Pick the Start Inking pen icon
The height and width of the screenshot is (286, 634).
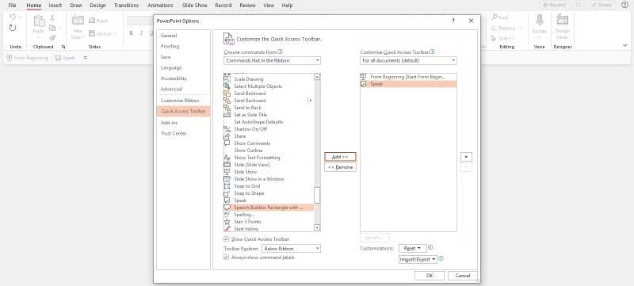click(227, 229)
